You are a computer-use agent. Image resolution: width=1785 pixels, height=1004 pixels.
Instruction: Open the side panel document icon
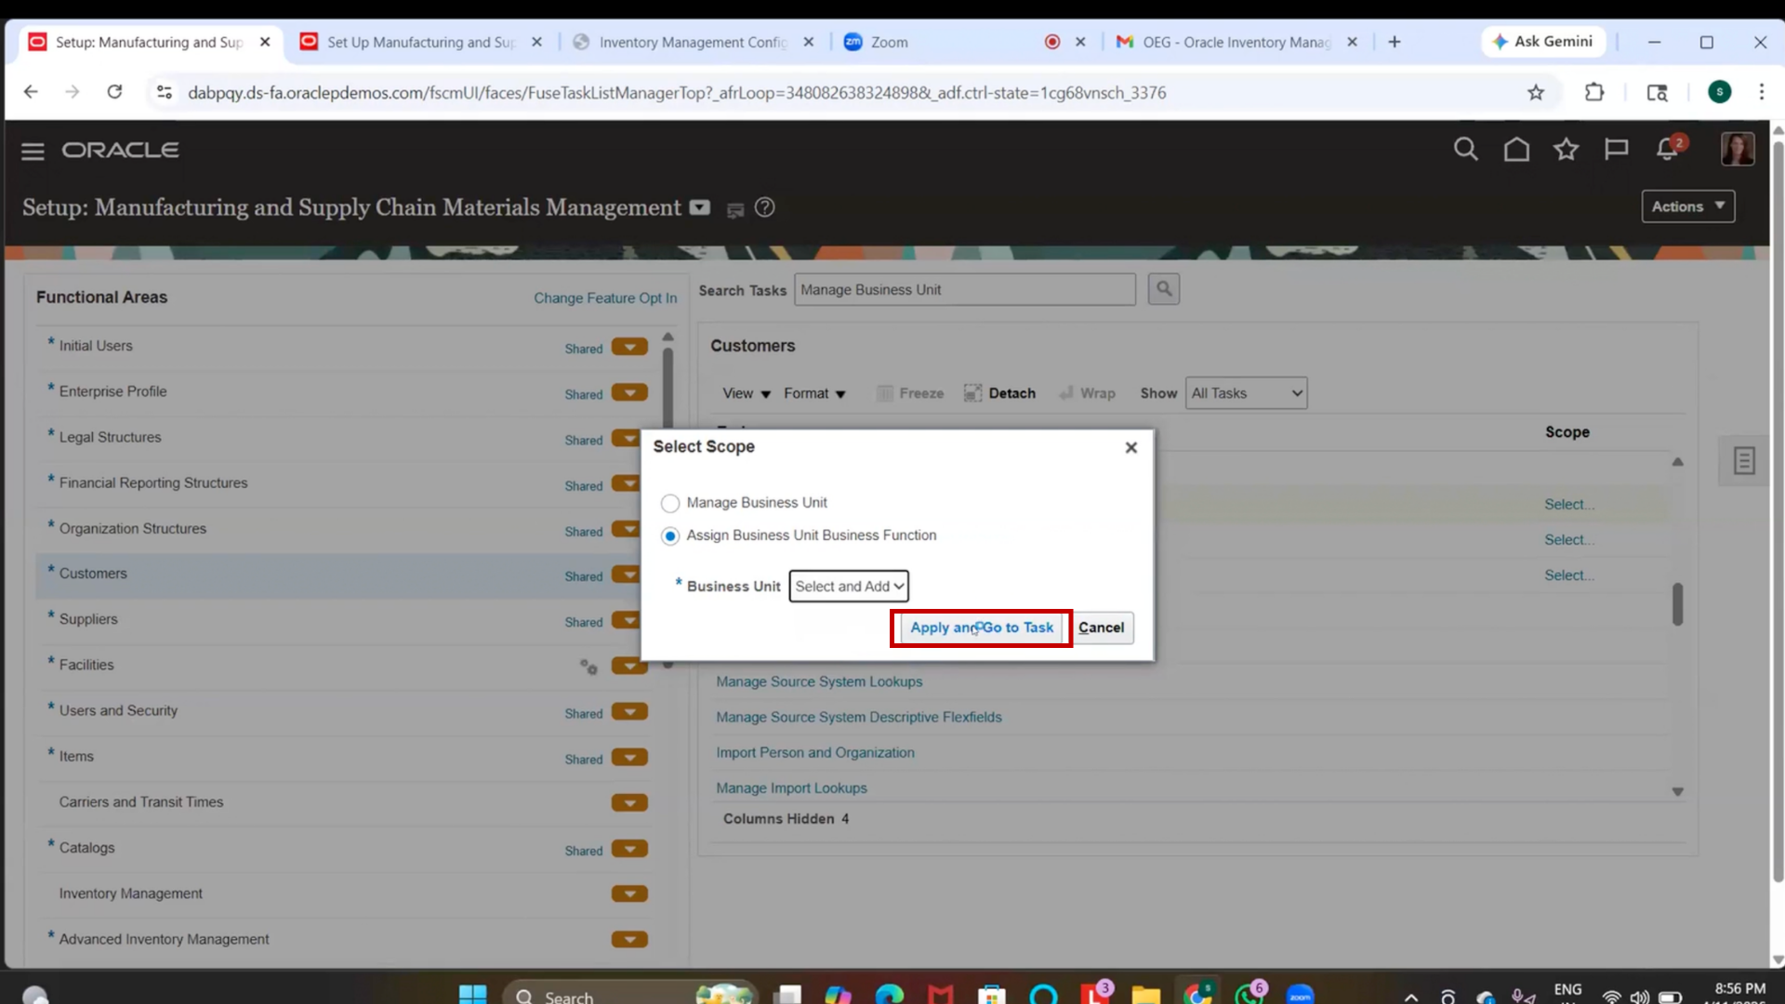click(1743, 460)
